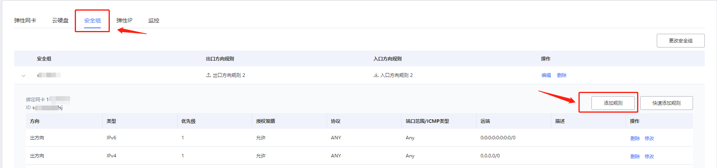The width and height of the screenshot is (717, 168).
Task: Click 删除 link next to 编辑
Action: coord(562,75)
